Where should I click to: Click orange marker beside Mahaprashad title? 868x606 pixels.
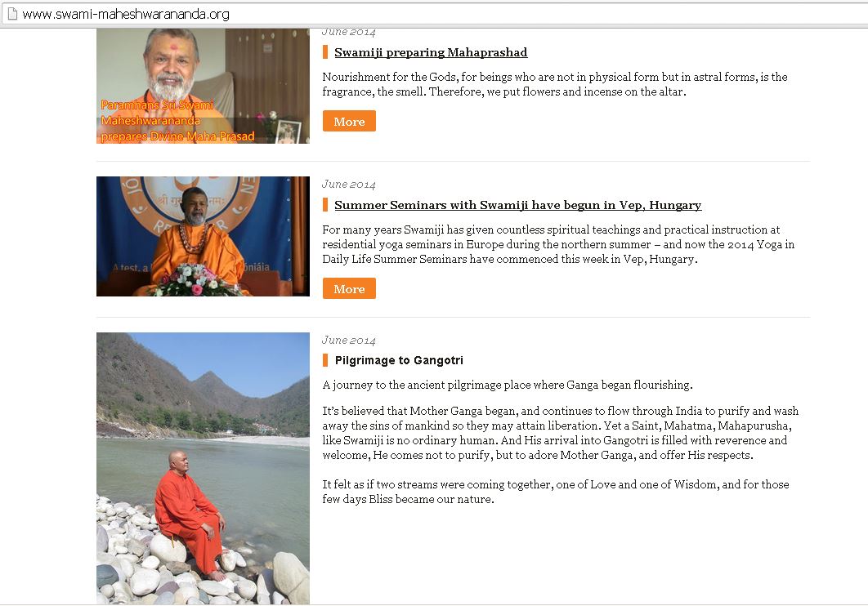325,52
